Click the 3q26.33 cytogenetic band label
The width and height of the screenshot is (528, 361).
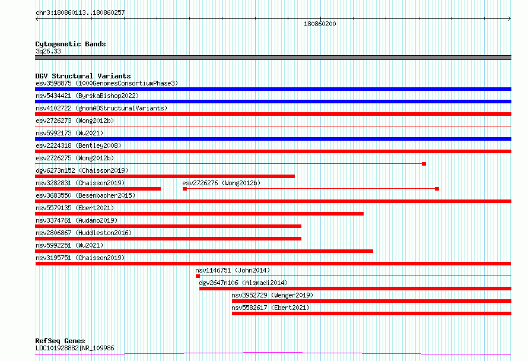point(48,51)
